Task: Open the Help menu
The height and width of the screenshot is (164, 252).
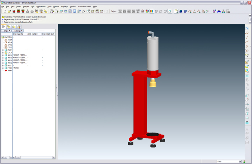Action: pos(95,7)
